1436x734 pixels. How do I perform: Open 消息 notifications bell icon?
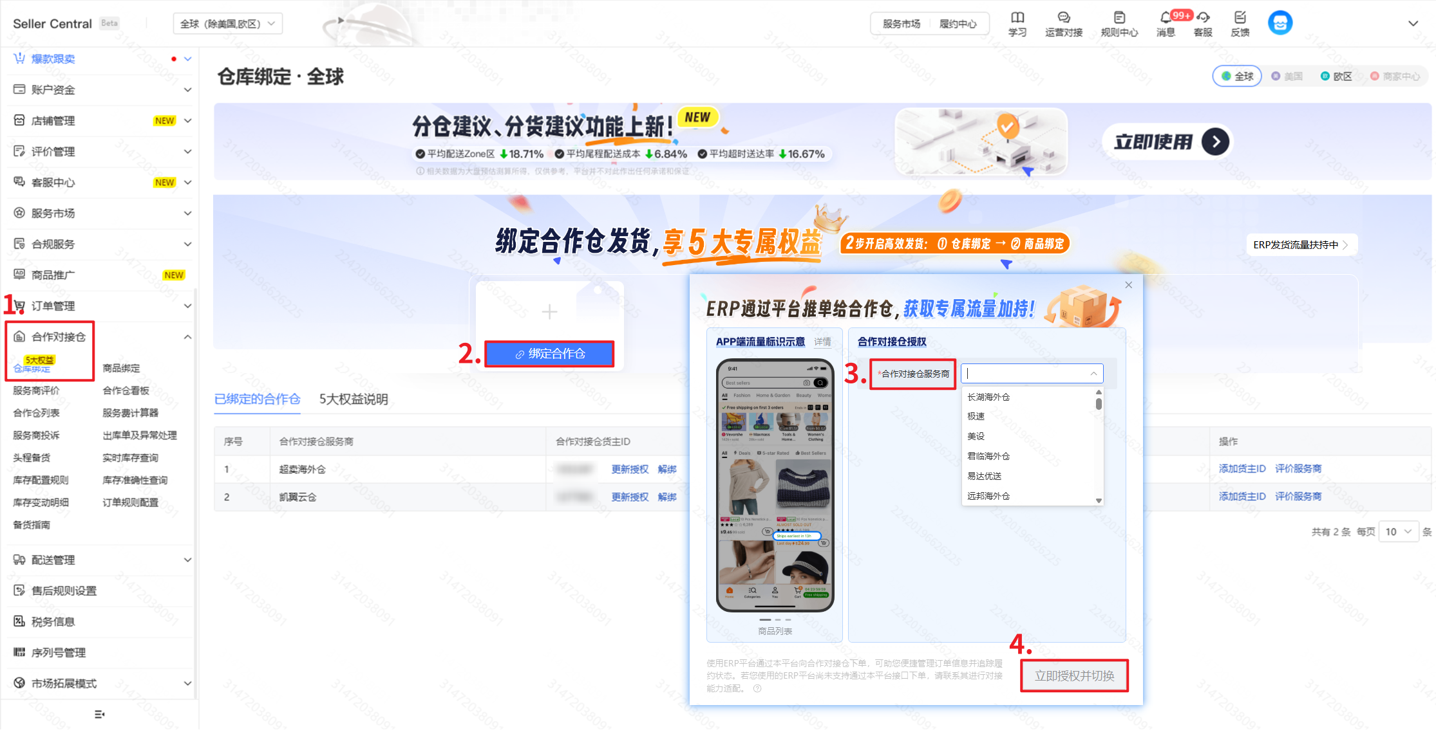[1166, 18]
